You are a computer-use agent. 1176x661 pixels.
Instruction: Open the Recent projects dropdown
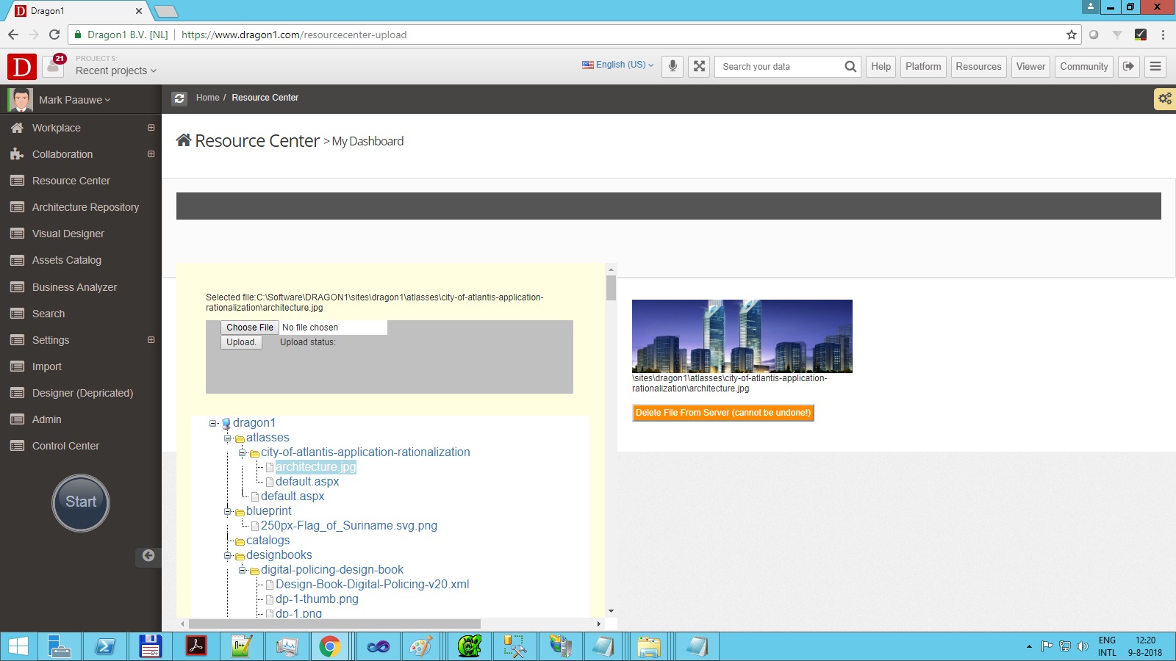(x=116, y=71)
